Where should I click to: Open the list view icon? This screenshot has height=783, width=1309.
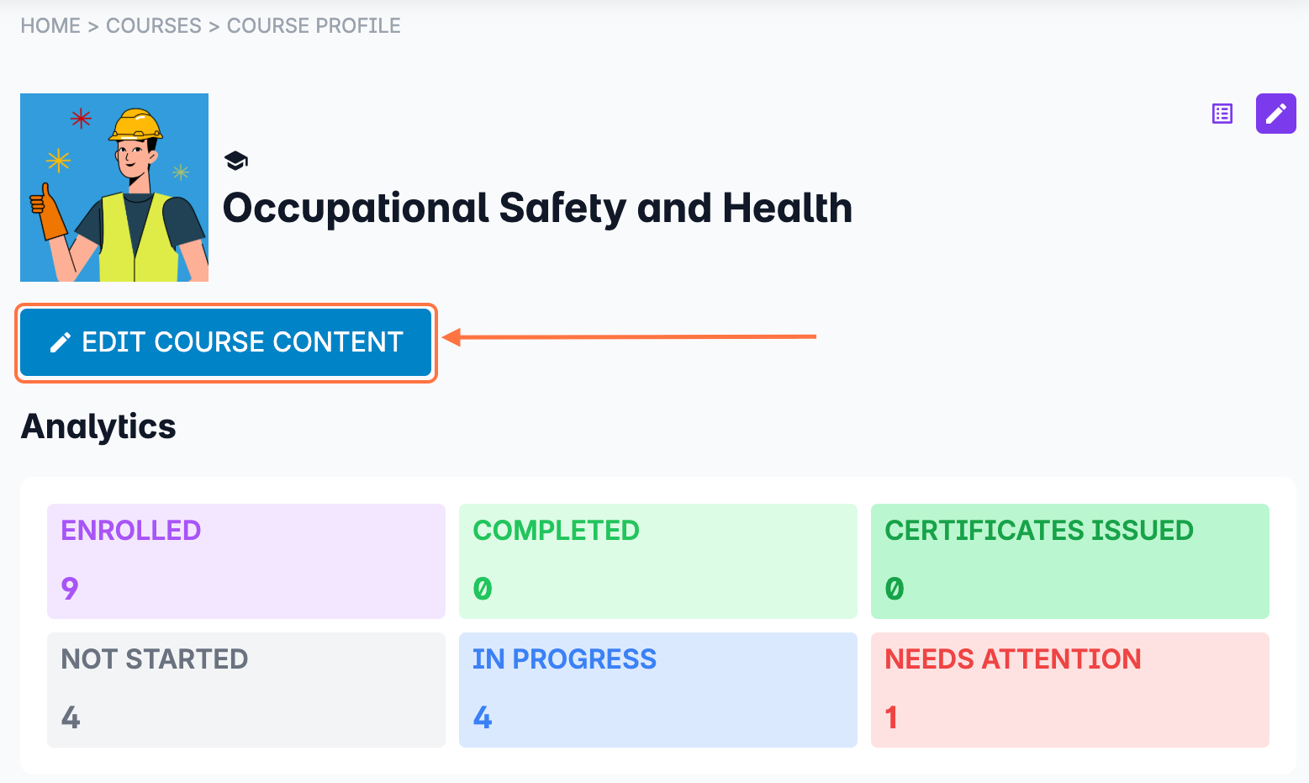[x=1222, y=114]
